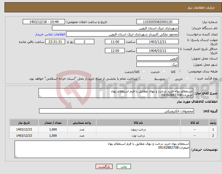
Task: Select the جزیی purchase type radio
Action: [187, 78]
